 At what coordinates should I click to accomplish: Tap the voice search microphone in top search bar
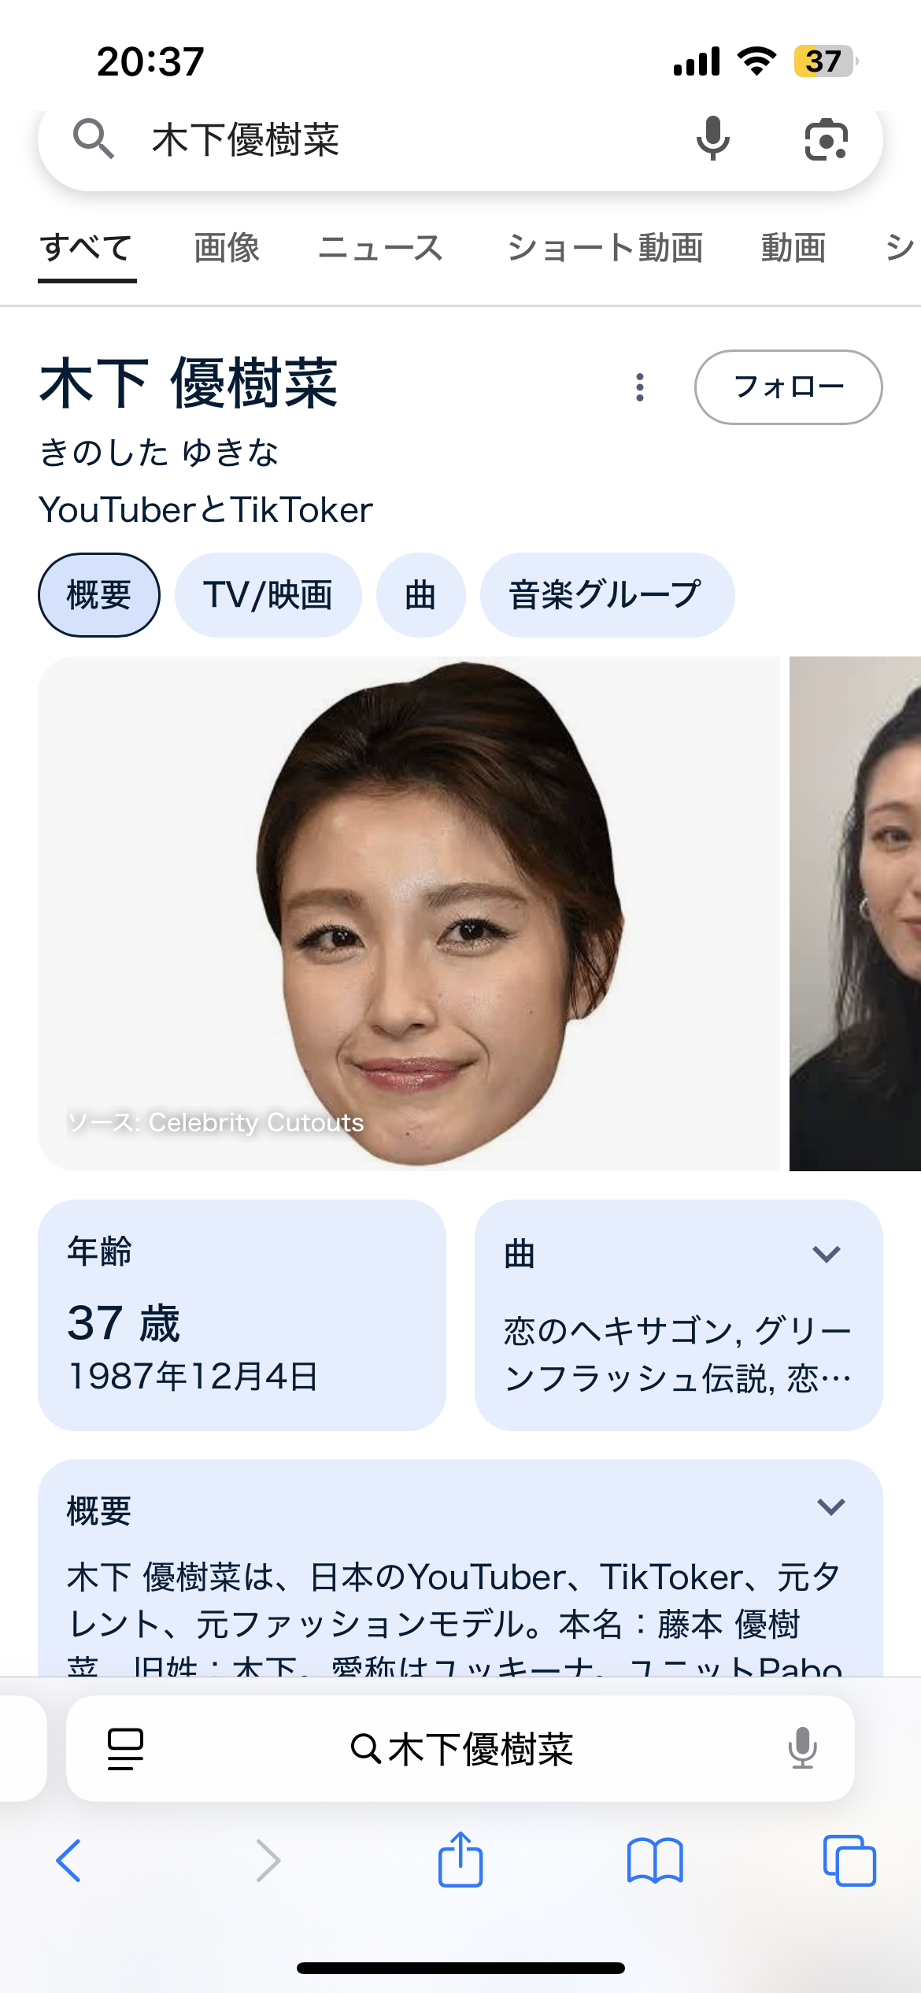pyautogui.click(x=713, y=139)
